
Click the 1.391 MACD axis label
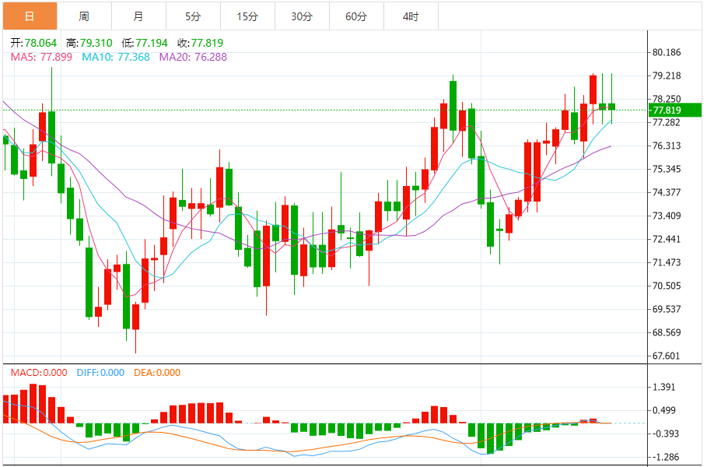pos(665,387)
